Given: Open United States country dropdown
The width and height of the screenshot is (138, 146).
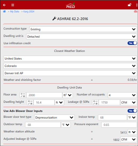Looking at the screenshot, I should [x=70, y=59].
